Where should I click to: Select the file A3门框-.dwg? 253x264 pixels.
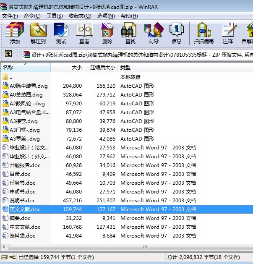pos(25,130)
